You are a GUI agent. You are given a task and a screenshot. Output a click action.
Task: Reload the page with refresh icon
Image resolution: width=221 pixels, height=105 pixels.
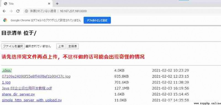point(18,11)
